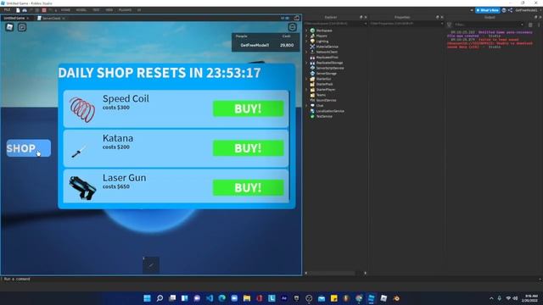The width and height of the screenshot is (543, 305).
Task: Open the Roblox menu icon in game view
Action: coord(9,27)
